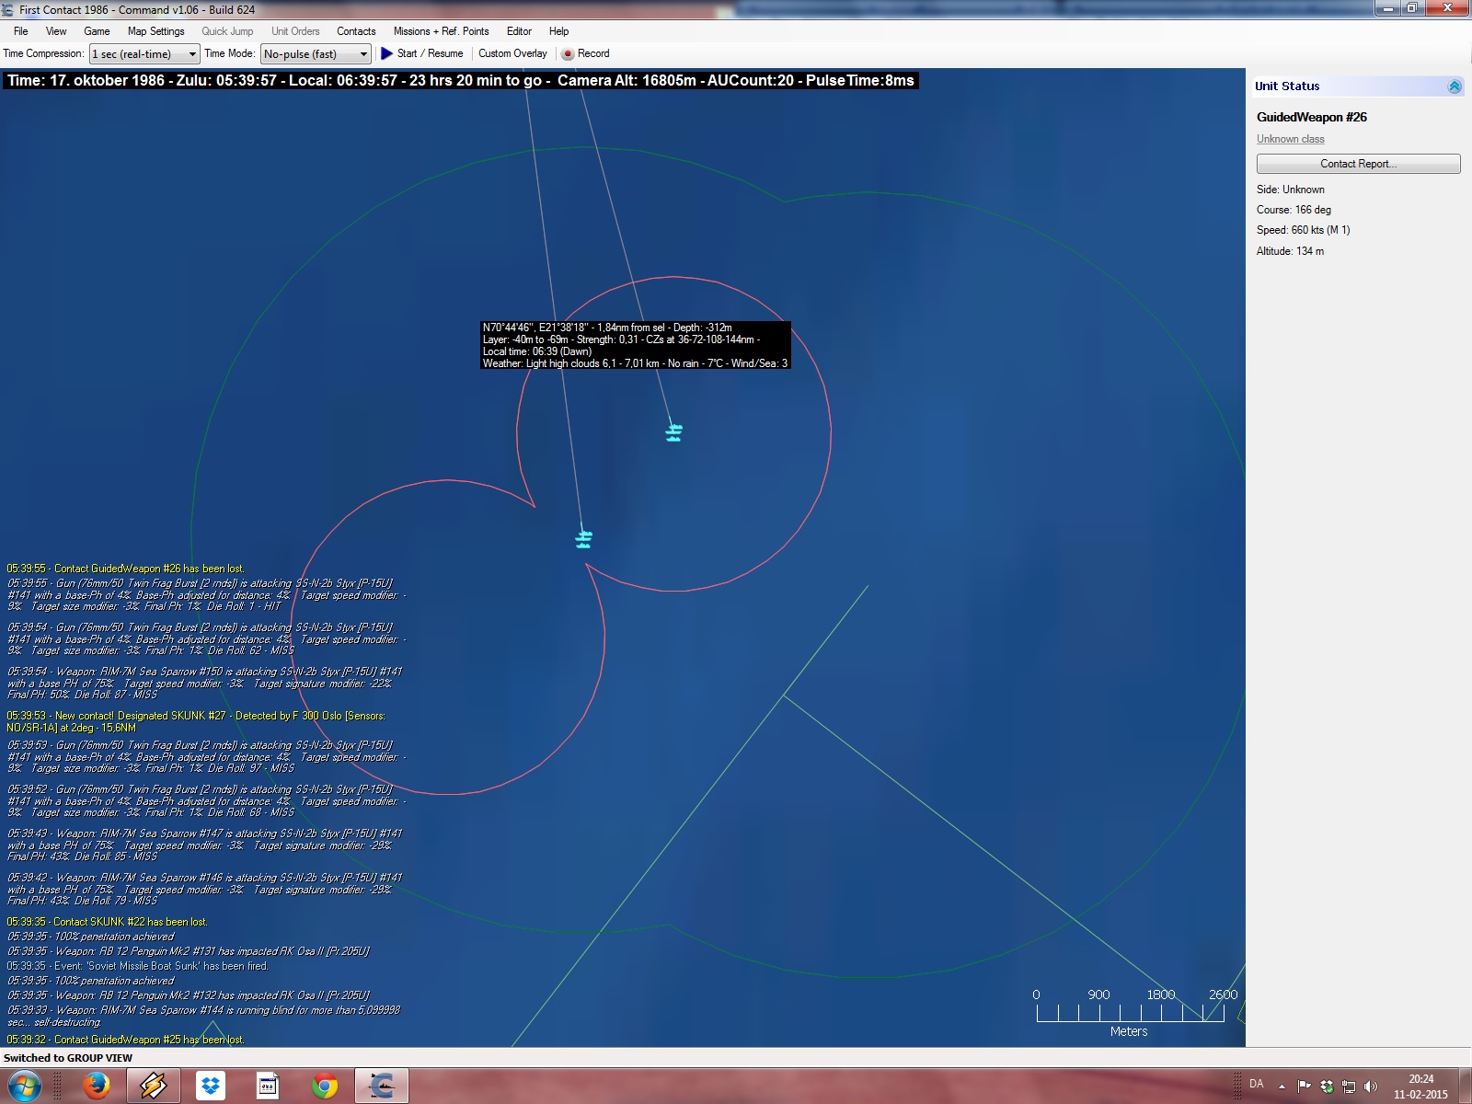This screenshot has height=1104, width=1472.
Task: Switch to Command app in the taskbar
Action: point(382,1087)
